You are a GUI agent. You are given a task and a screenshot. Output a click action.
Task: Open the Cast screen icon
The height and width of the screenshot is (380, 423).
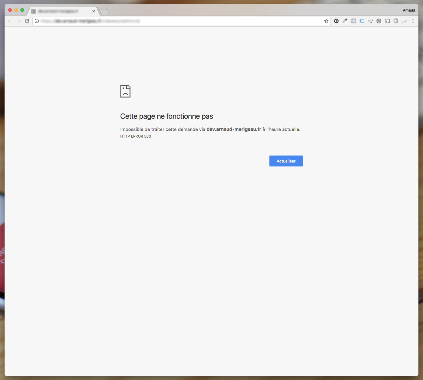pyautogui.click(x=387, y=21)
